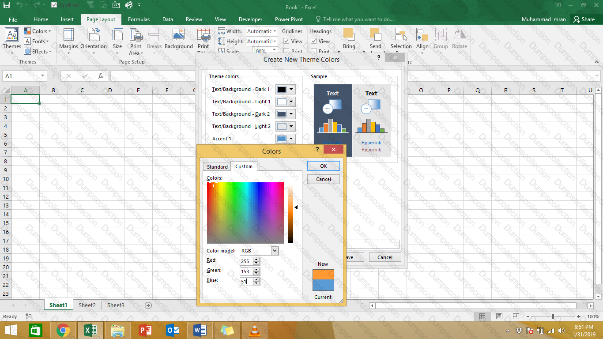The width and height of the screenshot is (603, 339).
Task: Open the Formulas ribbon tab
Action: coord(139,19)
